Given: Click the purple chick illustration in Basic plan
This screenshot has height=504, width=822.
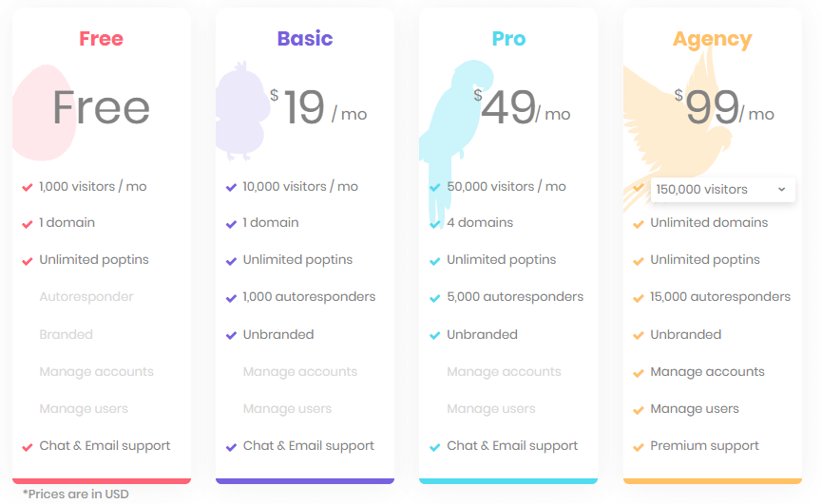Looking at the screenshot, I should coord(242,111).
